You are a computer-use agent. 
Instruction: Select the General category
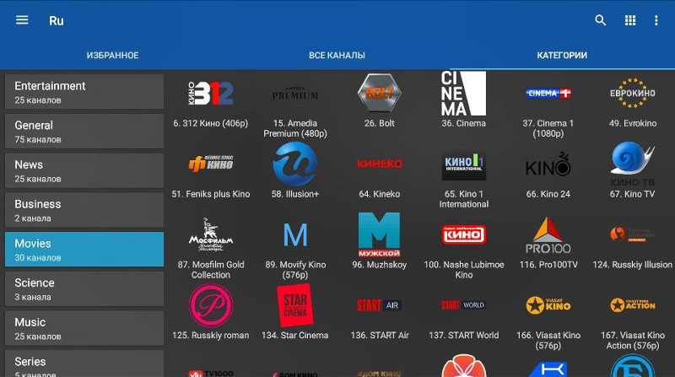[x=84, y=132]
